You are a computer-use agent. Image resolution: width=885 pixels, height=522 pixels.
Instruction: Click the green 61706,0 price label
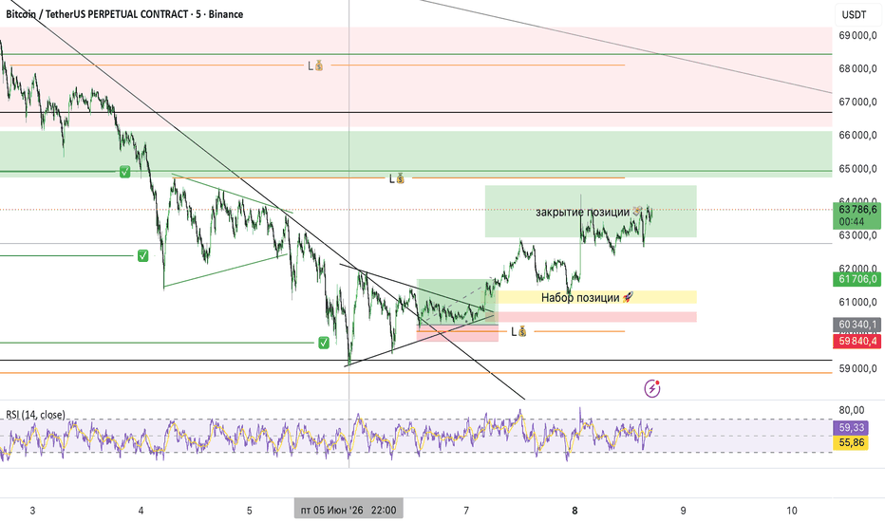(857, 279)
